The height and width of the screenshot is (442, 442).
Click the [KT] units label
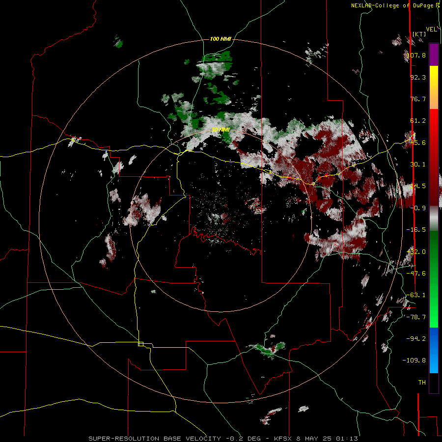[419, 34]
